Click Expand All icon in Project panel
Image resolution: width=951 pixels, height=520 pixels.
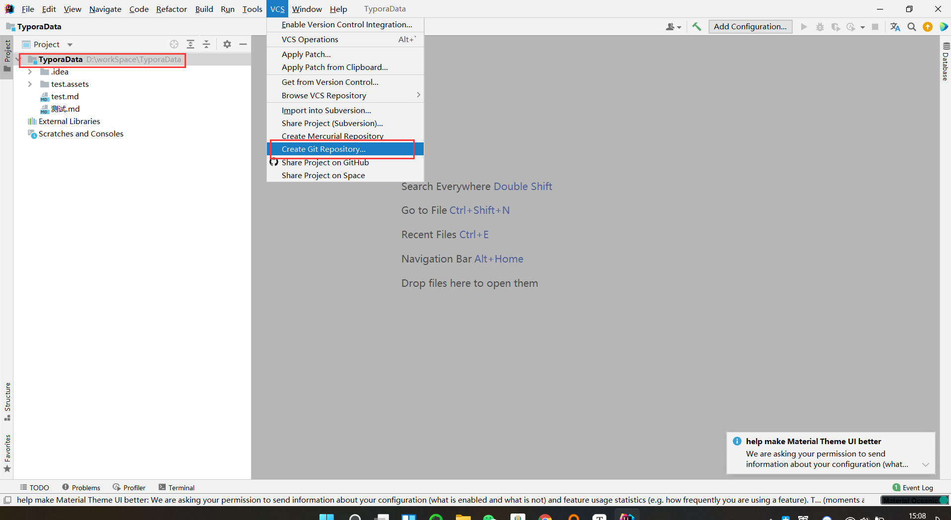[x=190, y=44]
